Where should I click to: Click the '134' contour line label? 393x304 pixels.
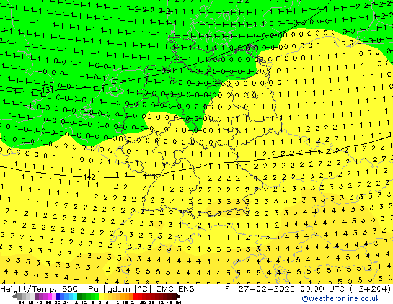point(48,90)
